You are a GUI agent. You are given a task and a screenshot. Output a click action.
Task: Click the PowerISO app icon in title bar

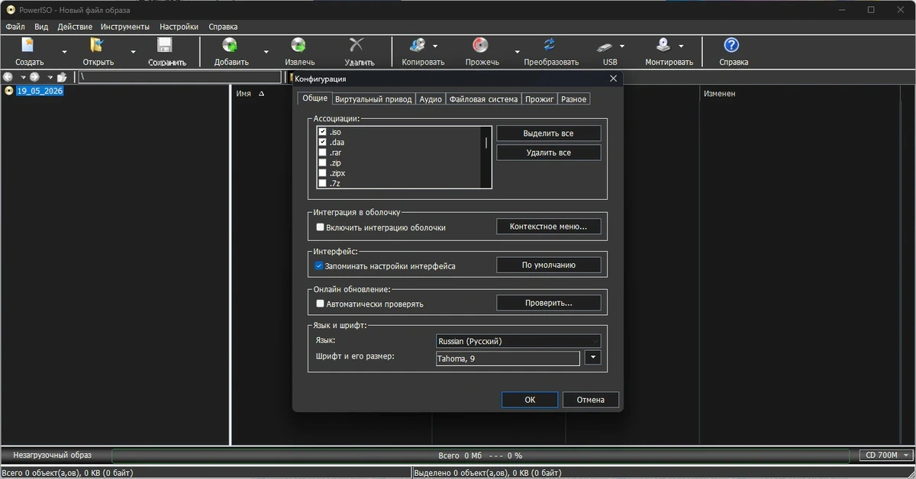tap(11, 9)
